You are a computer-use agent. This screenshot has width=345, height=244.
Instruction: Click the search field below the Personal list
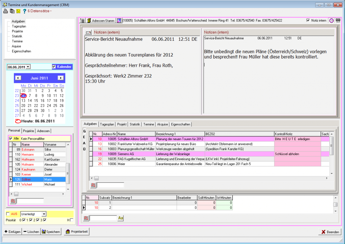pyautogui.click(x=30, y=201)
